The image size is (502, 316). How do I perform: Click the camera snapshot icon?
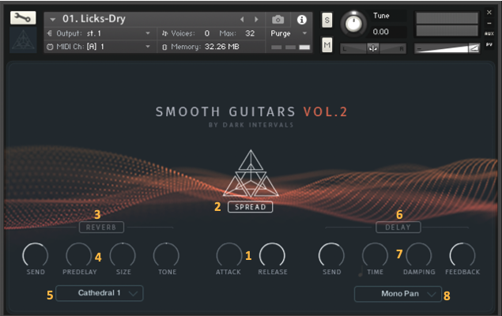(x=278, y=20)
